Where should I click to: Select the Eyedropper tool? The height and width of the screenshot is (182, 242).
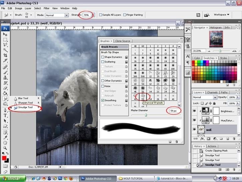(5, 138)
